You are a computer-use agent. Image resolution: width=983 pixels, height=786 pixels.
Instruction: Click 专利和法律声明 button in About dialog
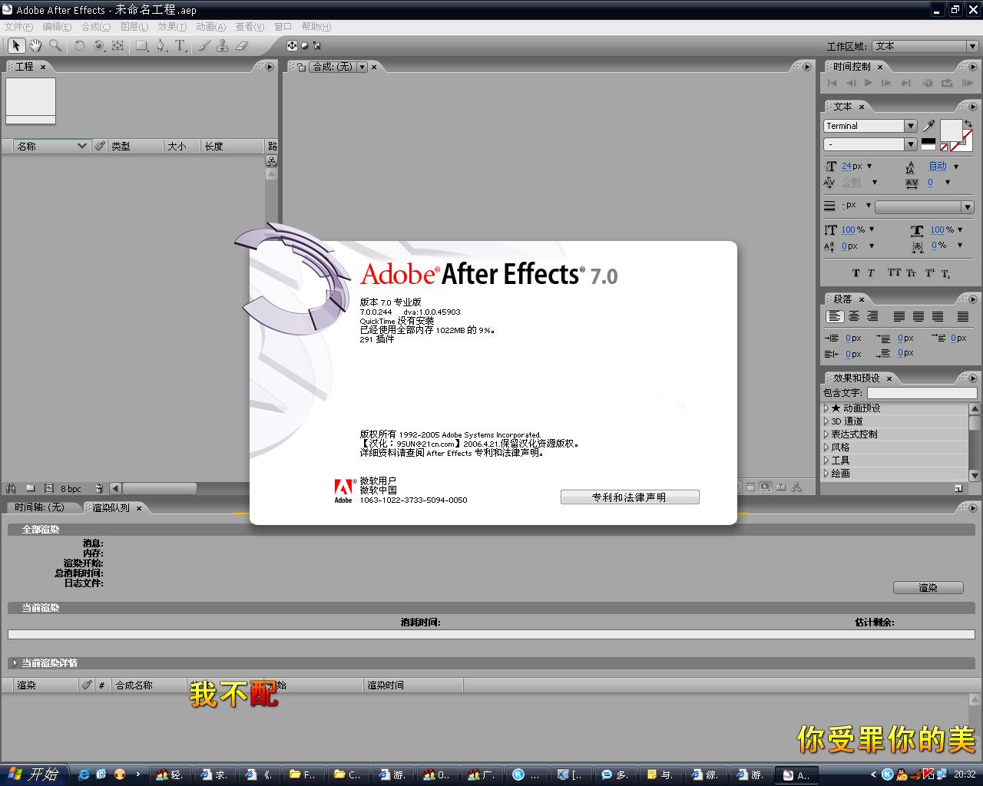630,497
